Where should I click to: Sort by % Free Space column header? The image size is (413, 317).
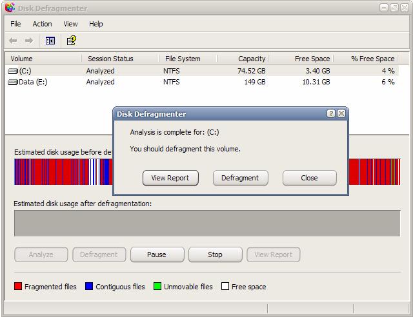point(366,59)
